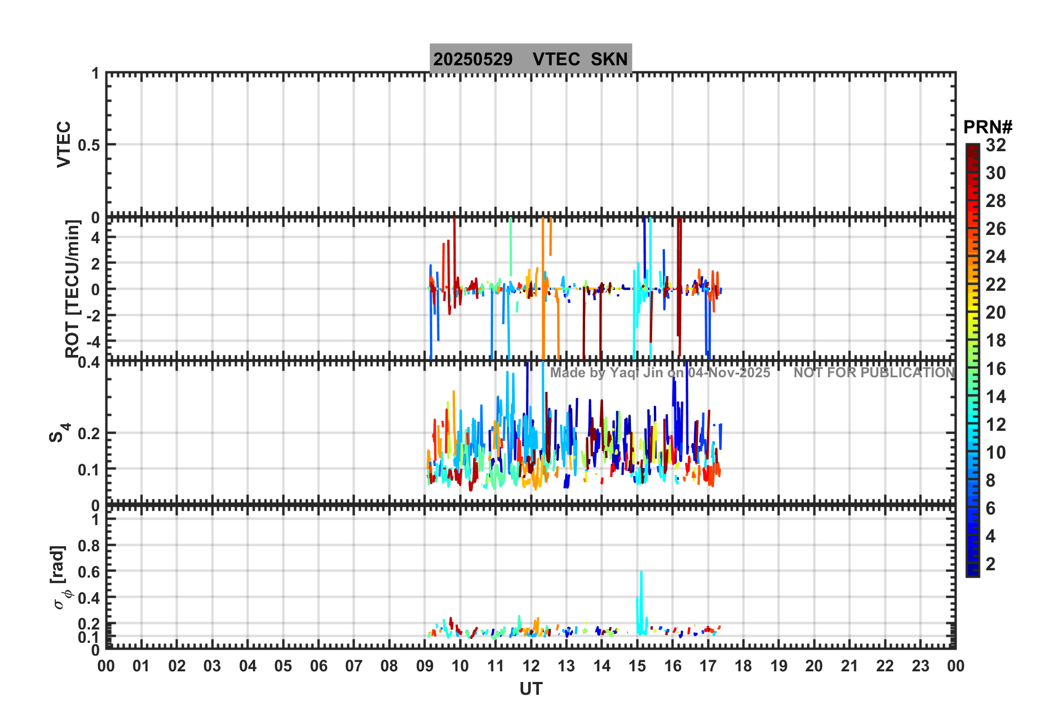1062x721 pixels.
Task: Click x-axis tick label '05'
Action: (283, 666)
